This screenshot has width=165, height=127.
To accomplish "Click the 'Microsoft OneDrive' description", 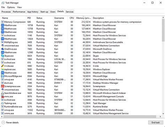I will pos(102,49).
